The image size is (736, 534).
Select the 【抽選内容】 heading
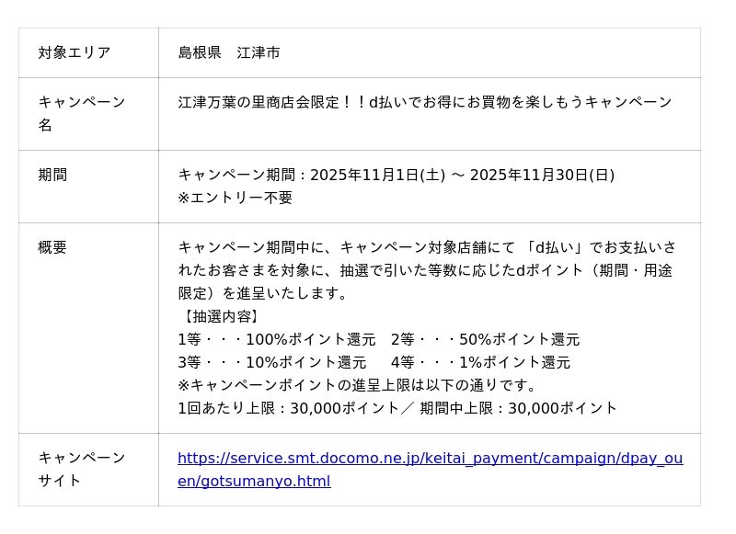[220, 316]
